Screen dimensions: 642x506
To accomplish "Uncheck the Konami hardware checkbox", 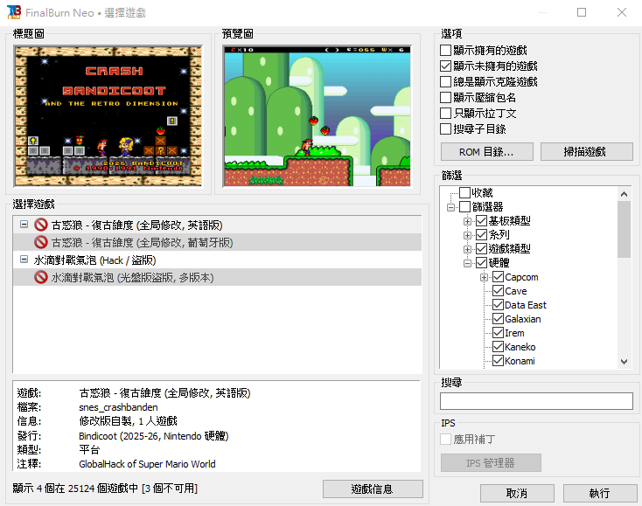I will 498,361.
